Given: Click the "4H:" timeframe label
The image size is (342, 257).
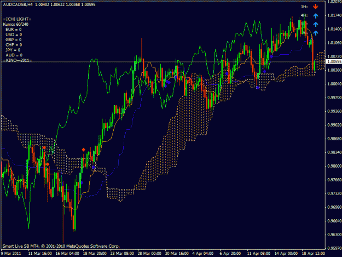Looking at the screenshot, I should 304,15.
